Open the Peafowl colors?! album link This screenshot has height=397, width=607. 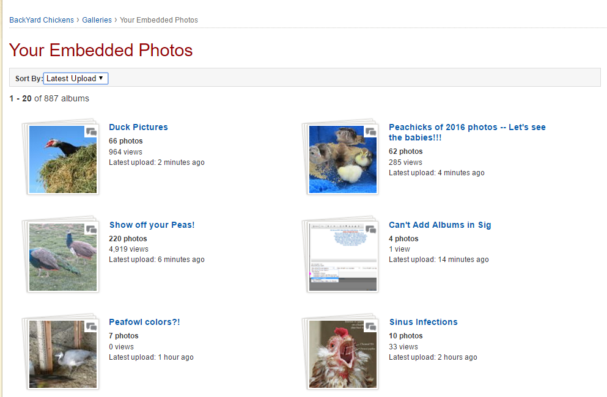coord(144,322)
